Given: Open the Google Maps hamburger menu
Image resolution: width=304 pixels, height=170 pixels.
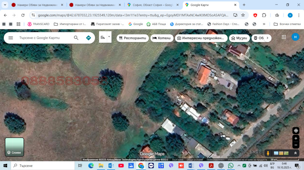Looking at the screenshot, I should [11, 38].
